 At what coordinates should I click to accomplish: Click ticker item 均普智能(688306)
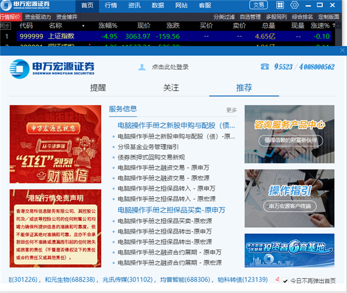(x=185, y=280)
